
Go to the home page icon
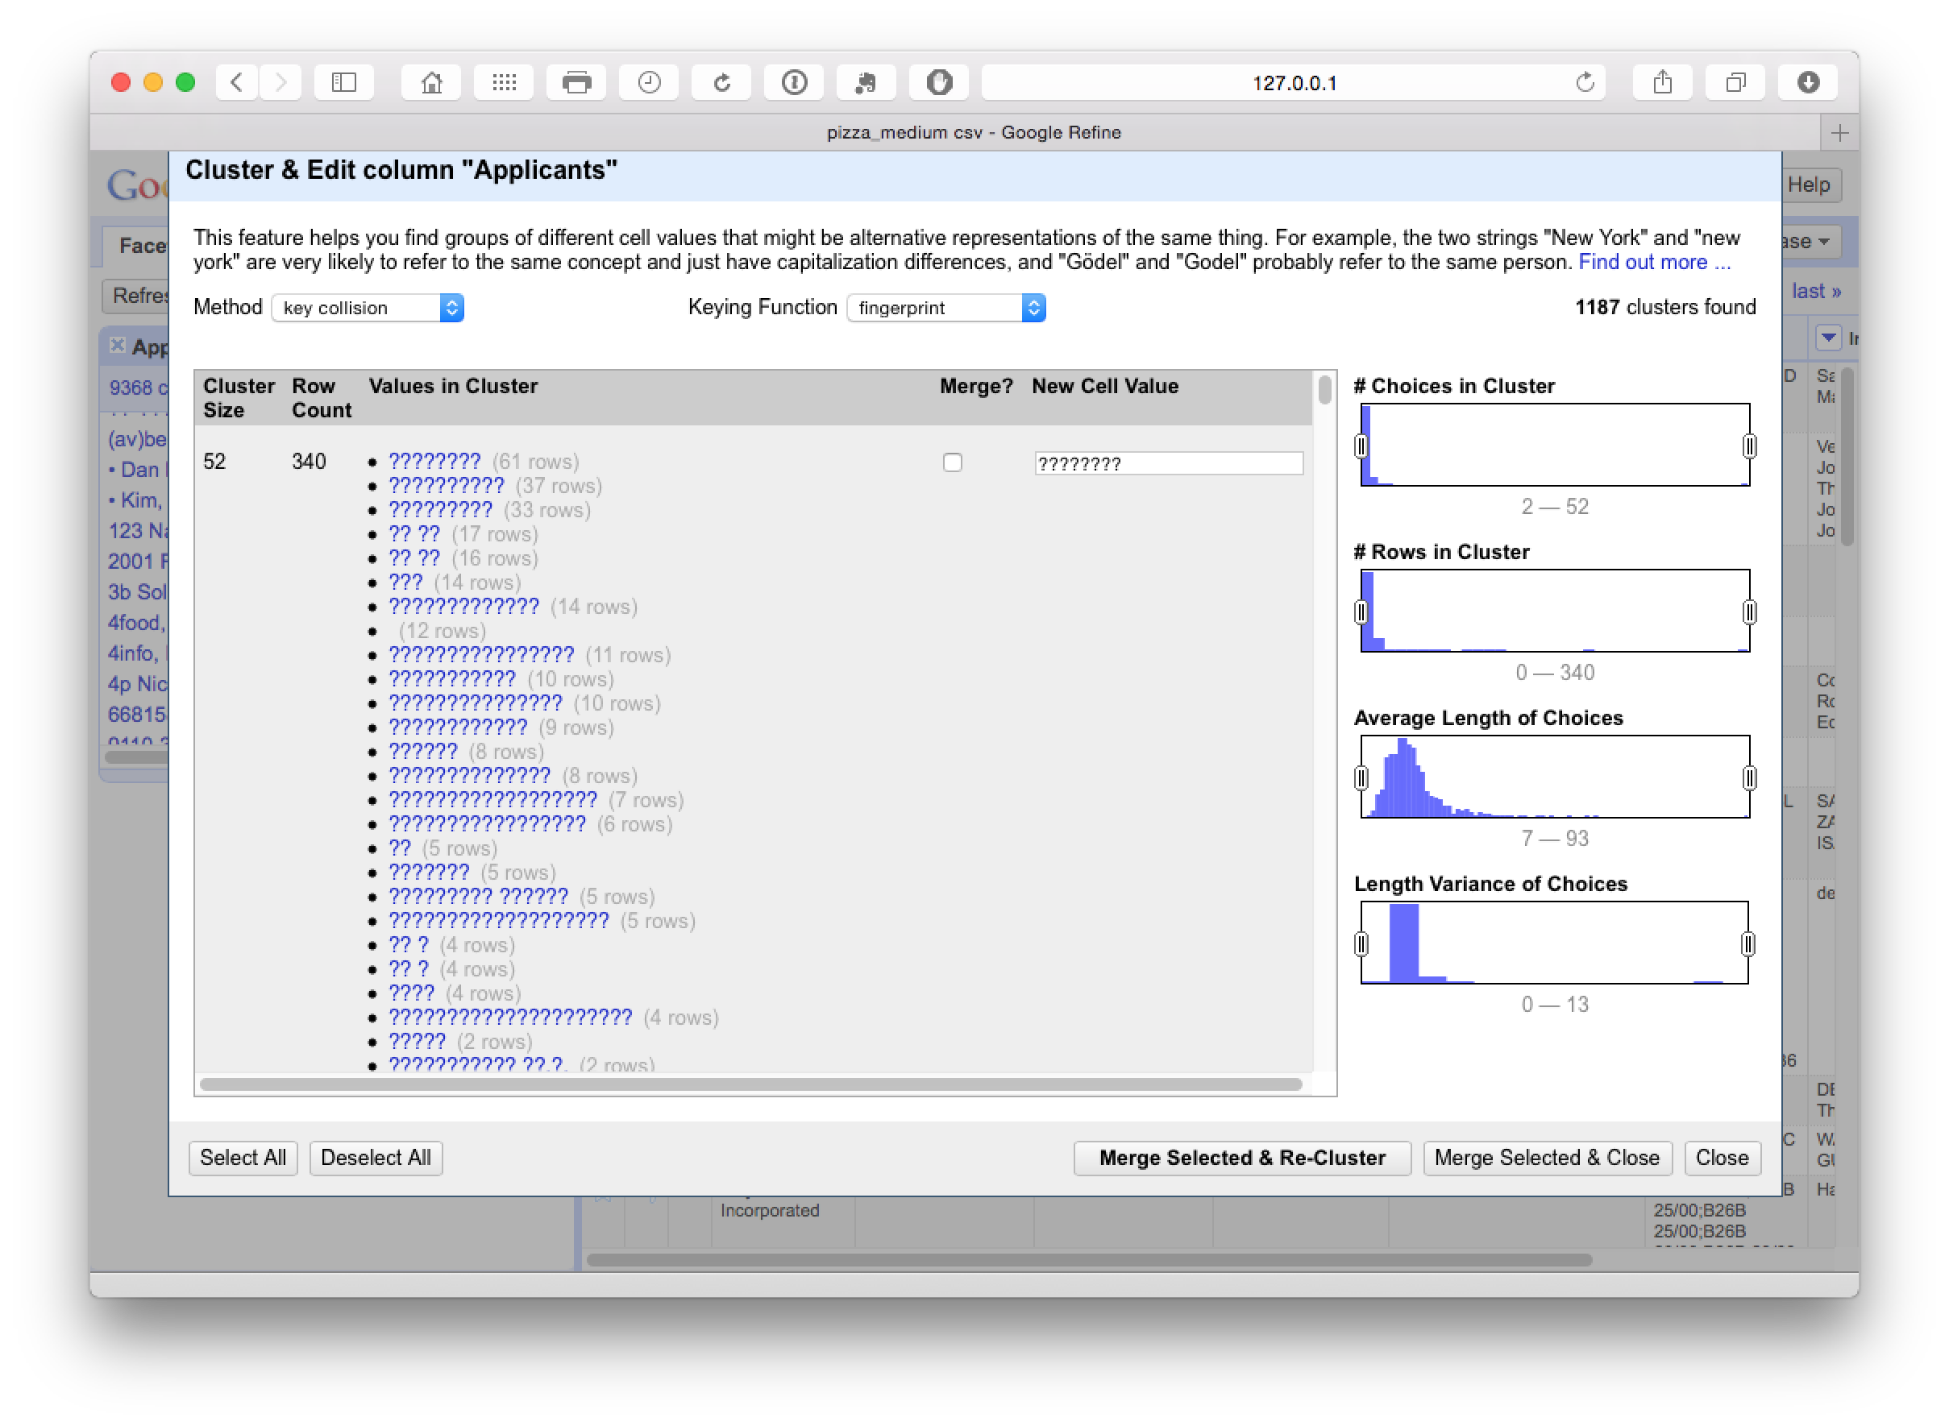coord(431,83)
